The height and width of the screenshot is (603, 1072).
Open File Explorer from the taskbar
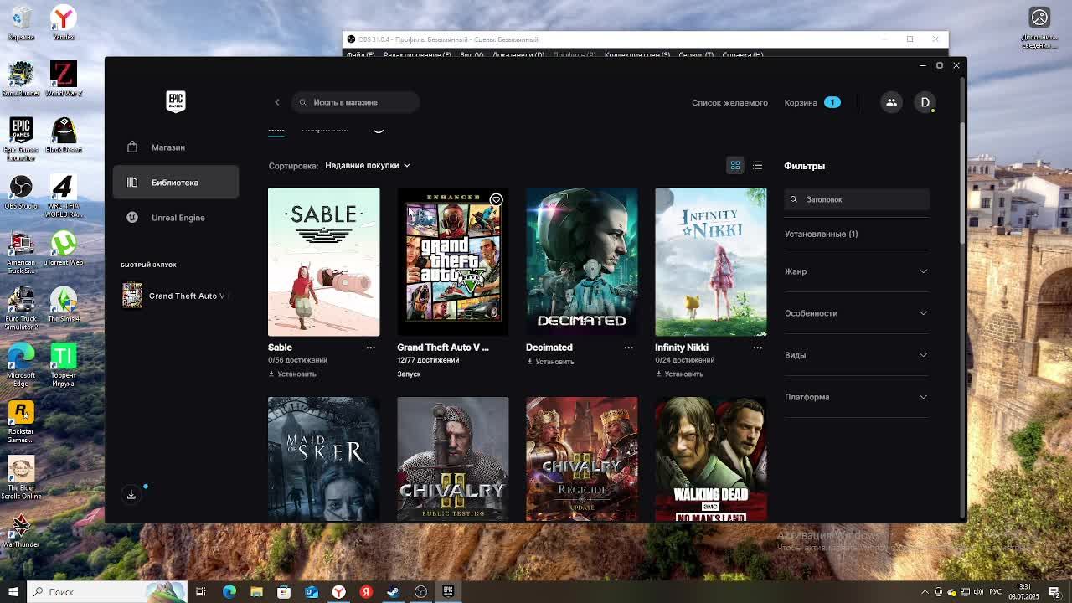point(256,592)
